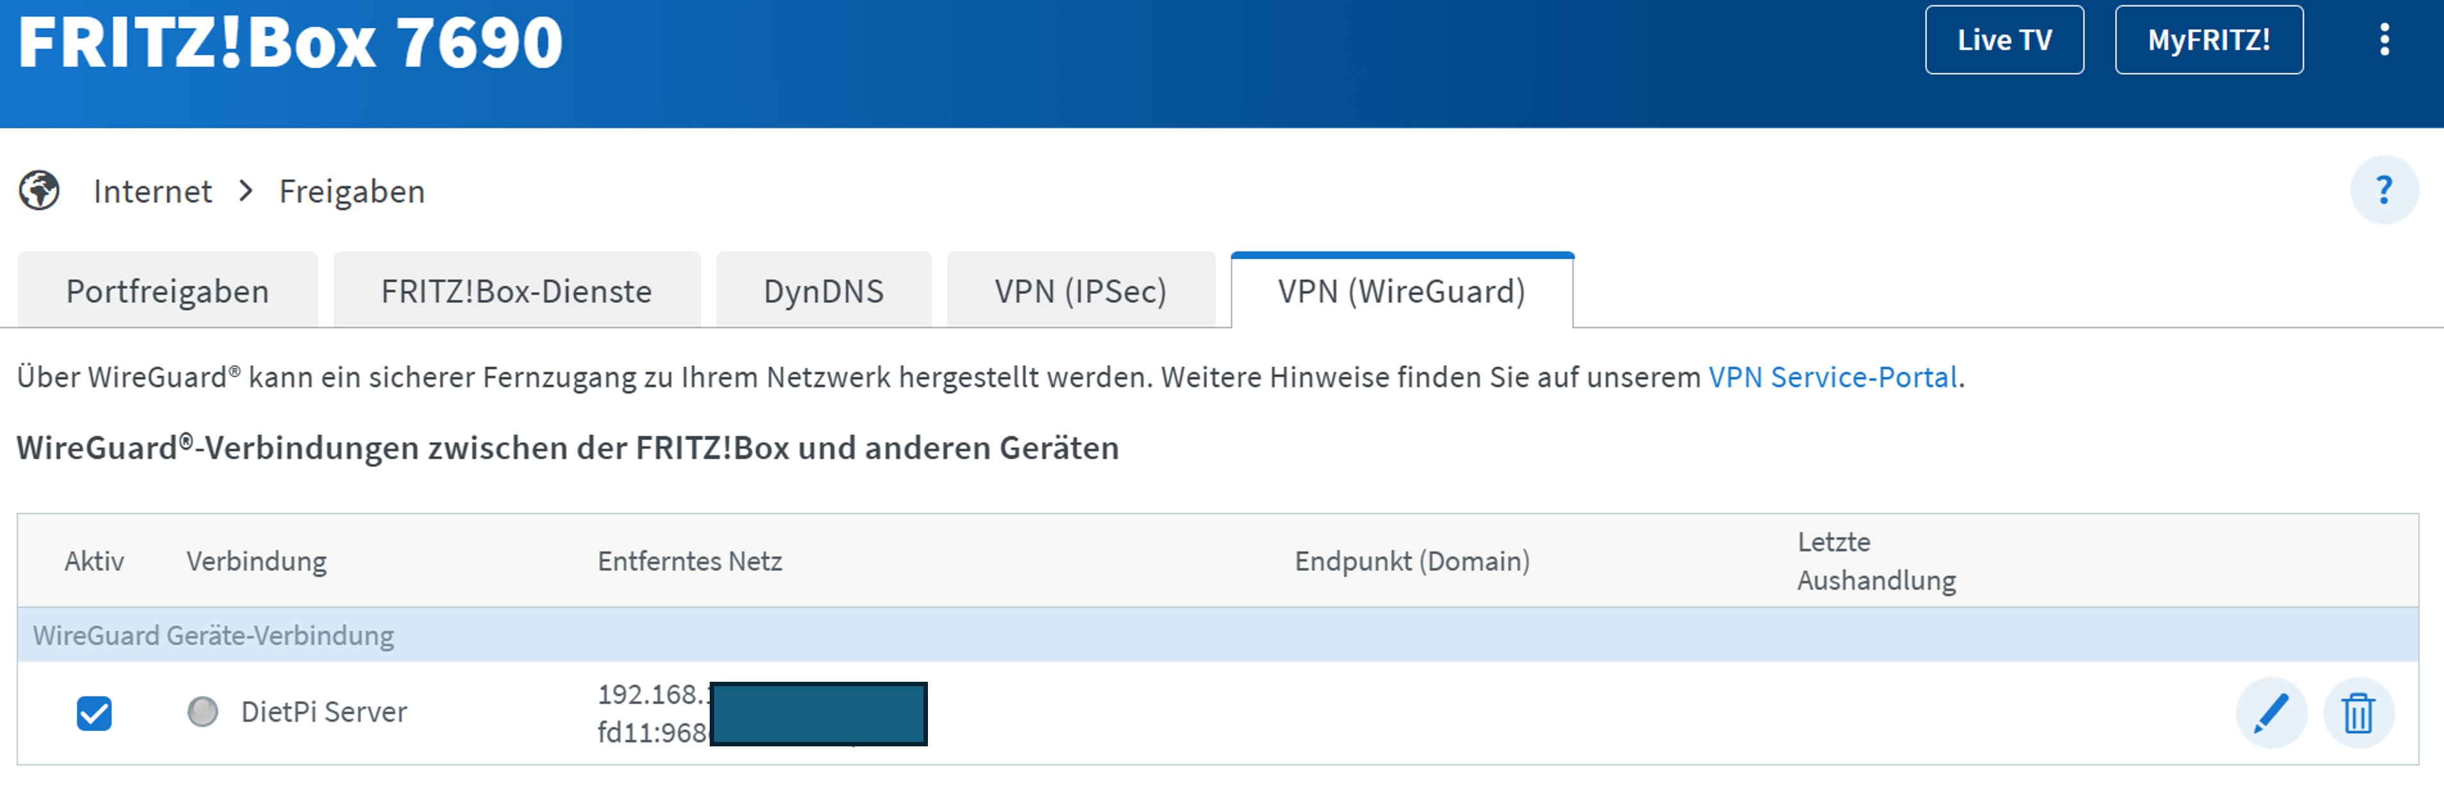Open the three-dot options menu in header

(x=2383, y=40)
